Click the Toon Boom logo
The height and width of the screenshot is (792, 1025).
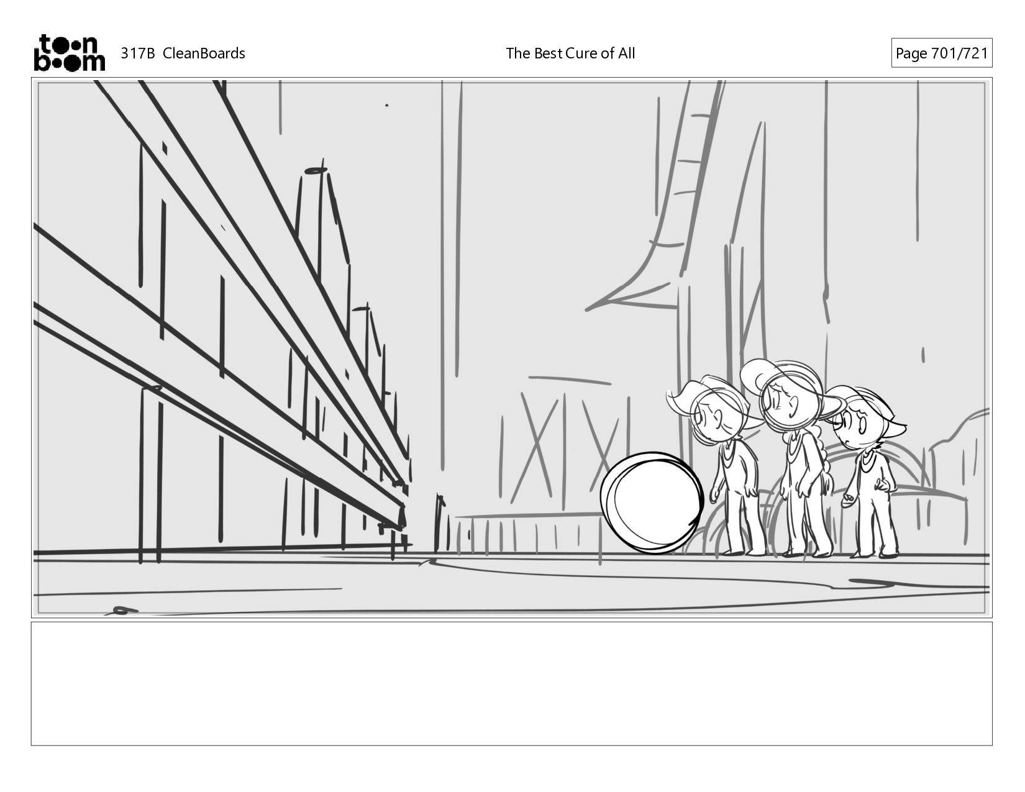(69, 53)
